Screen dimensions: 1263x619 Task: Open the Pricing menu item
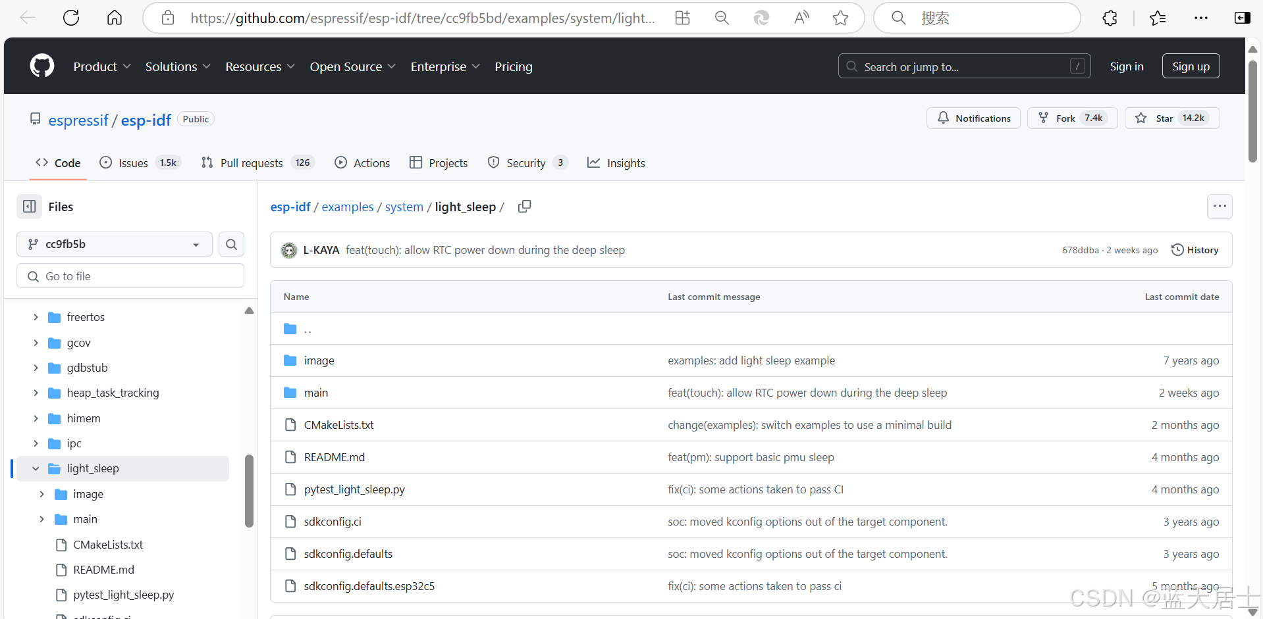tap(514, 66)
